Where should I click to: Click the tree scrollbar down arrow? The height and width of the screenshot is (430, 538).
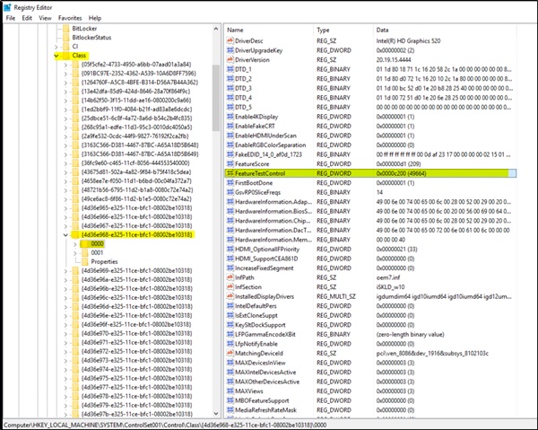[216, 414]
